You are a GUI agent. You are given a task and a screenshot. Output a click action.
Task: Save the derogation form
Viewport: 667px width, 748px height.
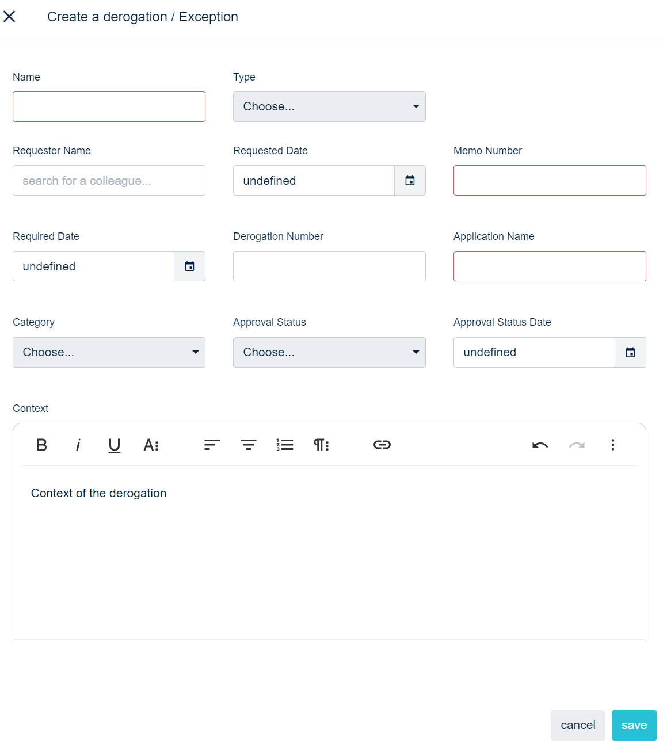634,725
